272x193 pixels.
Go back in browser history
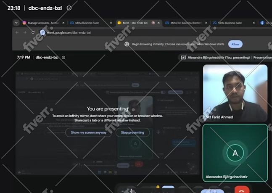(17, 32)
